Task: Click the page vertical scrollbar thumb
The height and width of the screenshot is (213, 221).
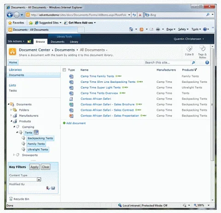Action: [212, 104]
